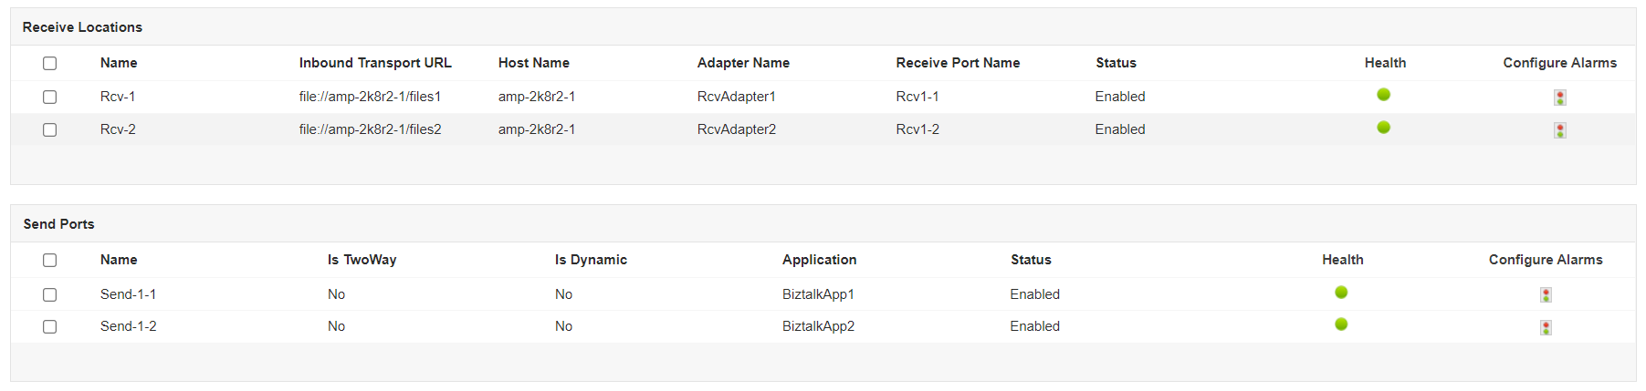The image size is (1646, 391).
Task: Select all Receive Locations header checkbox
Action: pyautogui.click(x=50, y=64)
